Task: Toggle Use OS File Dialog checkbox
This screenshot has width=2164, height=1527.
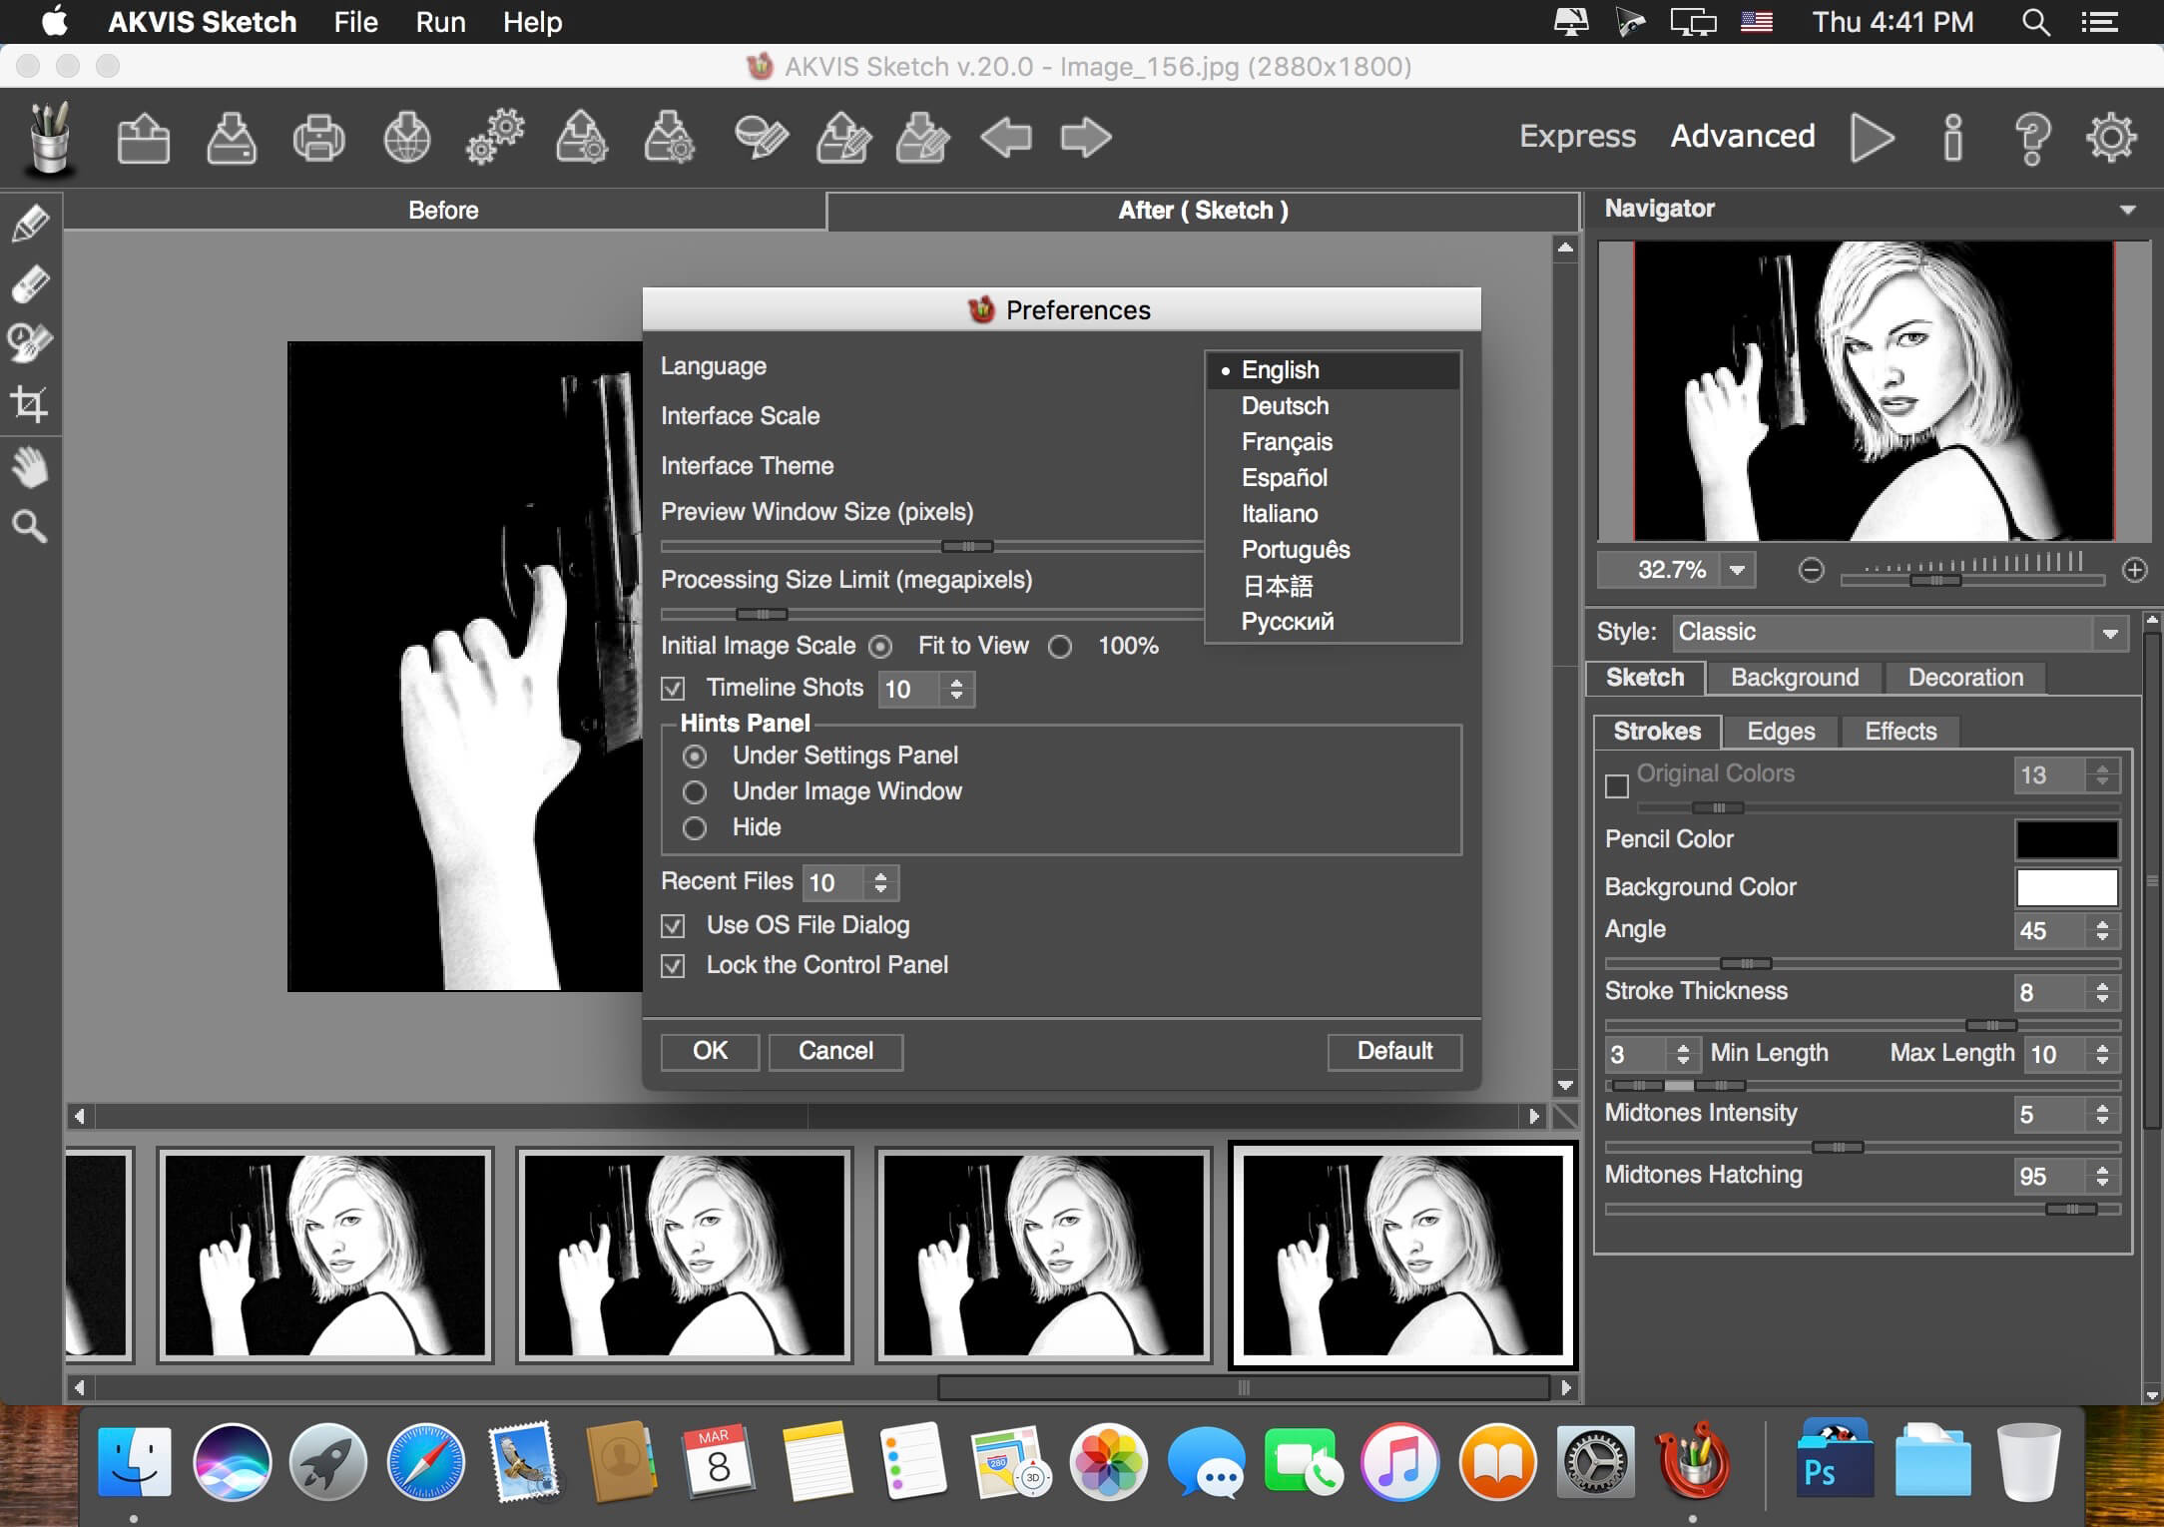Action: tap(674, 926)
